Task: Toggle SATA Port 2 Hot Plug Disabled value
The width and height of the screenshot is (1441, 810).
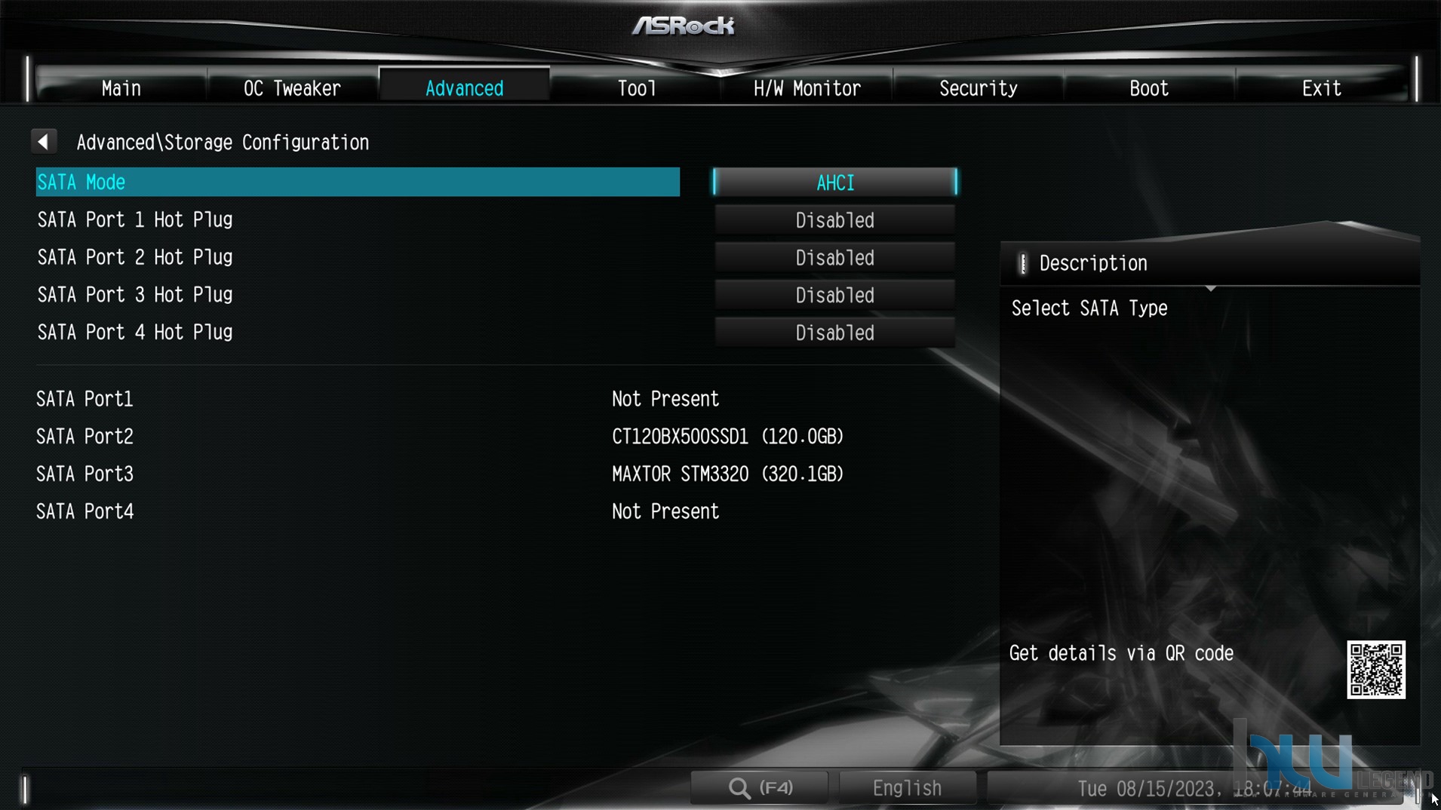Action: [x=834, y=258]
